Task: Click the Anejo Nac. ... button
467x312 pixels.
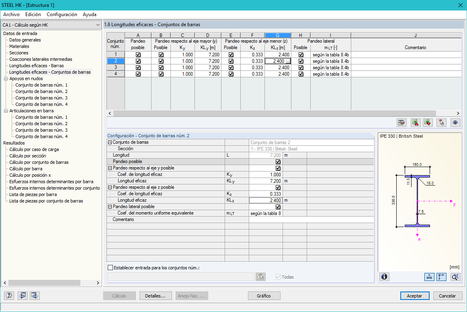Action: pyautogui.click(x=192, y=296)
